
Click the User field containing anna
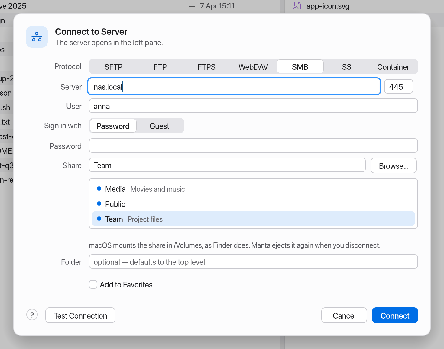[x=253, y=106]
